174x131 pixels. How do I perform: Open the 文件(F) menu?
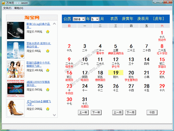(7, 8)
